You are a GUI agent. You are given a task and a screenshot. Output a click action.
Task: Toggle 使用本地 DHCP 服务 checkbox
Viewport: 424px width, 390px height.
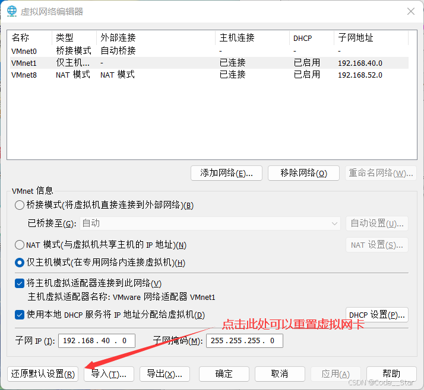20,315
